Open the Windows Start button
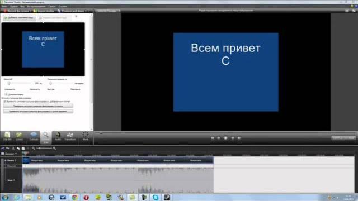This screenshot has height=201, width=358. tap(5, 197)
